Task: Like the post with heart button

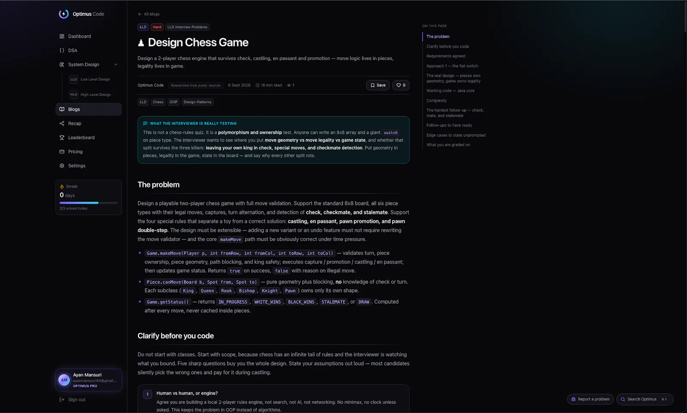Action: [x=401, y=85]
